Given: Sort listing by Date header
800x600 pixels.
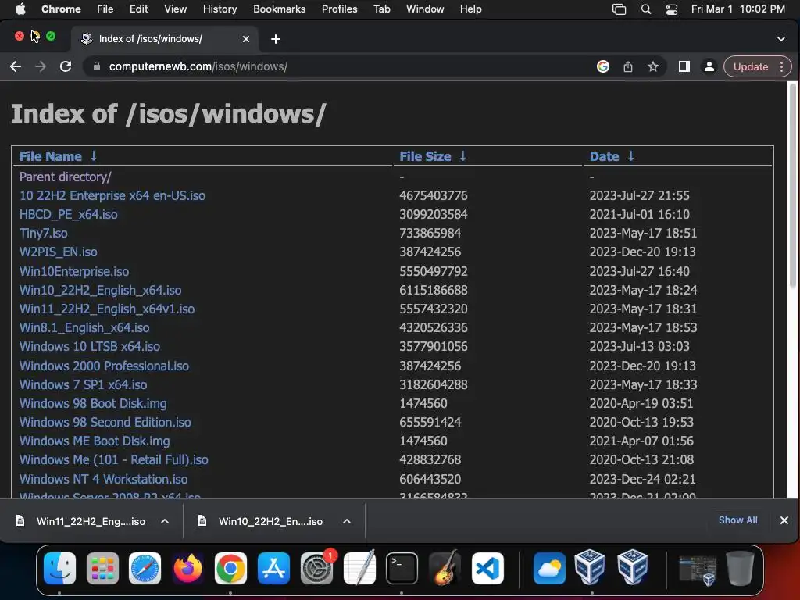Looking at the screenshot, I should pos(604,156).
